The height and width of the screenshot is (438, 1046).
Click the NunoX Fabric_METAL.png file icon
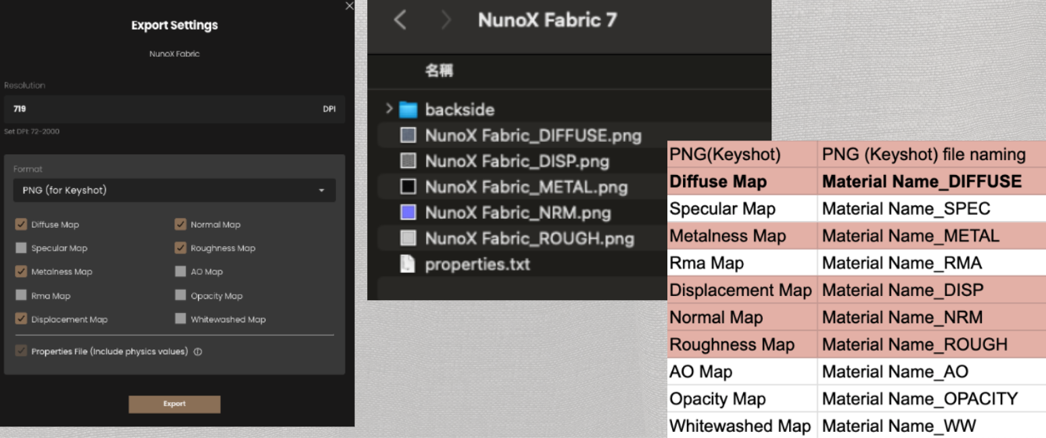coord(408,187)
